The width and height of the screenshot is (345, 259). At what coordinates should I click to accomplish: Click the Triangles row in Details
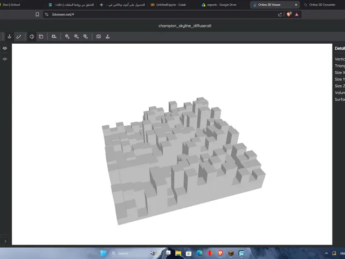pyautogui.click(x=340, y=66)
